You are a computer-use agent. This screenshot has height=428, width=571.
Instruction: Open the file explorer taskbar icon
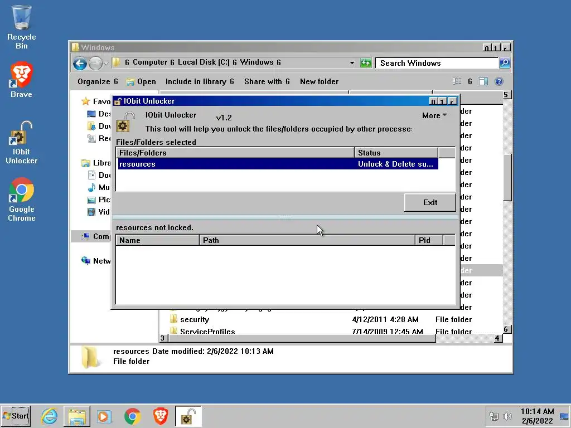(x=77, y=416)
